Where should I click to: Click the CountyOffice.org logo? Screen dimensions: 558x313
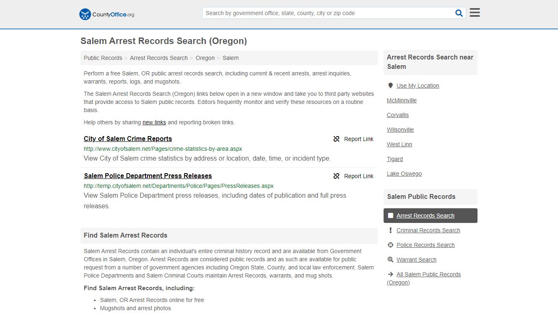pyautogui.click(x=107, y=14)
